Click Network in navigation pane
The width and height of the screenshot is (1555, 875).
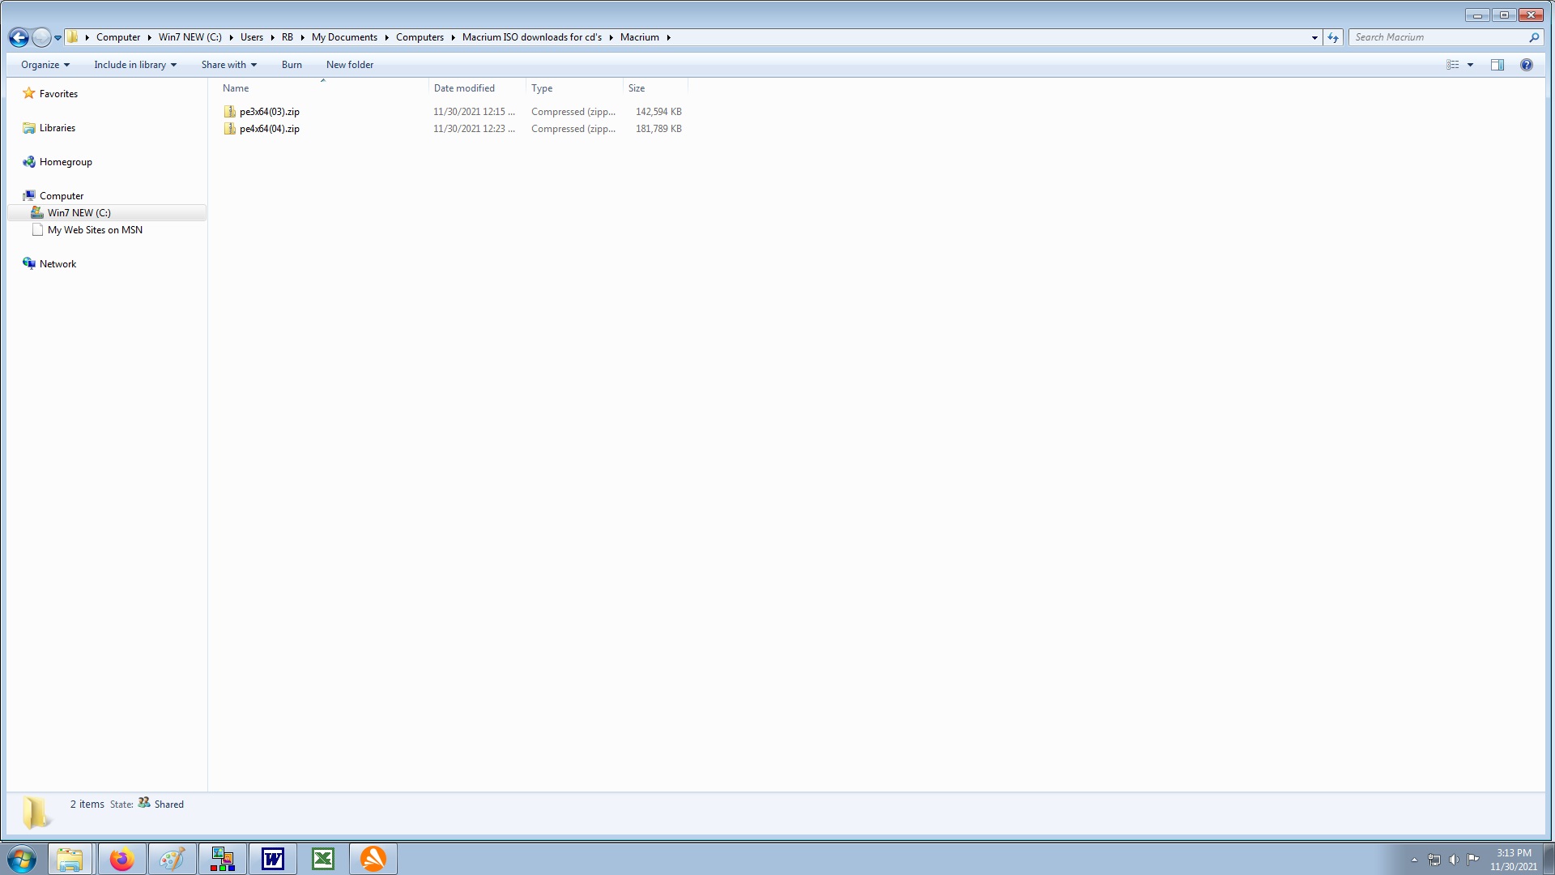pyautogui.click(x=58, y=264)
